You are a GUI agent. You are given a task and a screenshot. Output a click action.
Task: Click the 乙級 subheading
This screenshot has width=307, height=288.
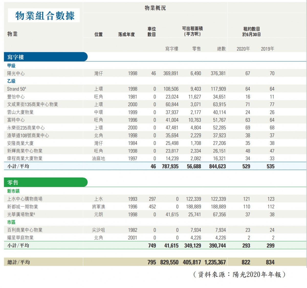coord(11,81)
